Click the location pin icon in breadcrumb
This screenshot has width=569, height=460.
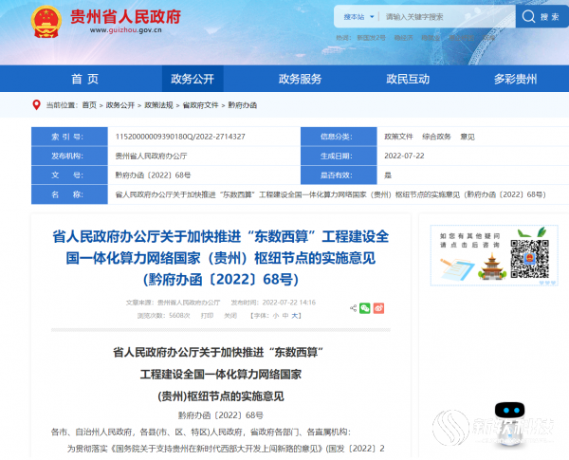37,105
